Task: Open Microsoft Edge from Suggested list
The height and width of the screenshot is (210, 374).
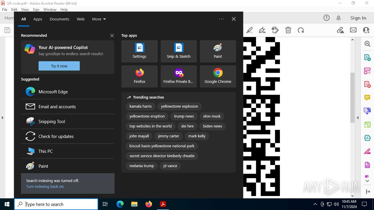Action: coord(68,92)
